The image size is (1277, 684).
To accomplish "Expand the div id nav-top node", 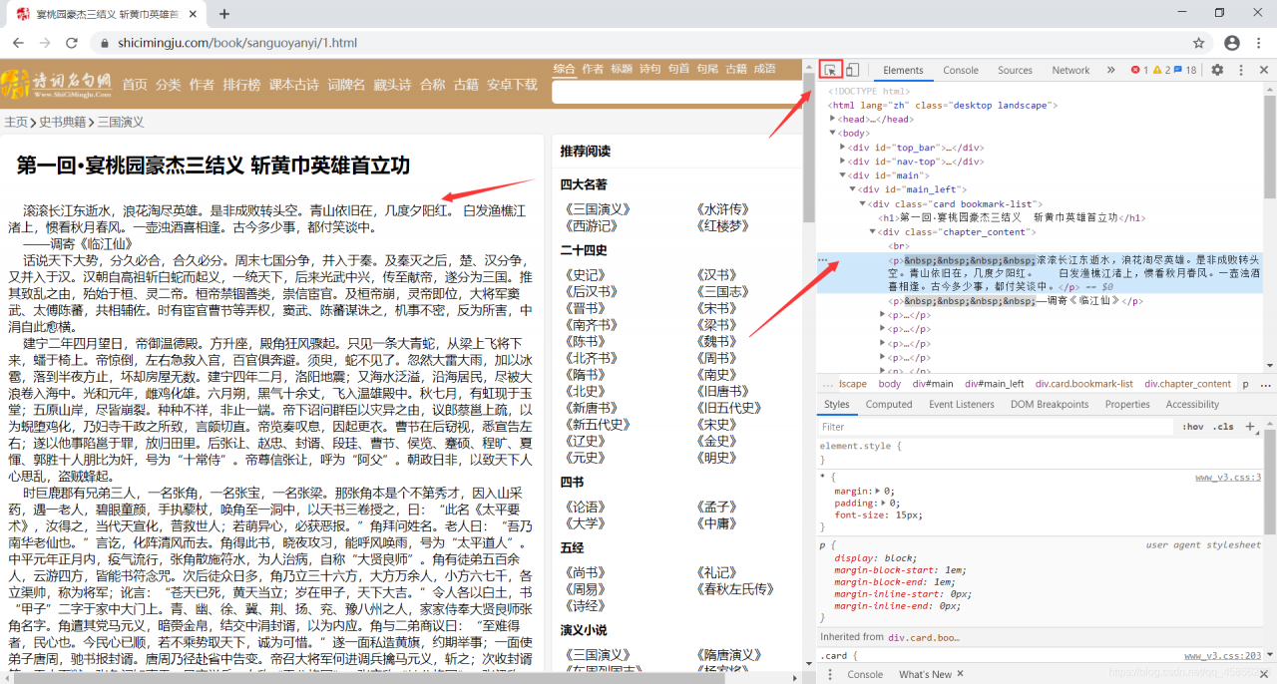I will 843,162.
